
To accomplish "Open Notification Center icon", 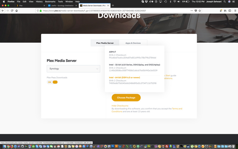I will [233, 2].
